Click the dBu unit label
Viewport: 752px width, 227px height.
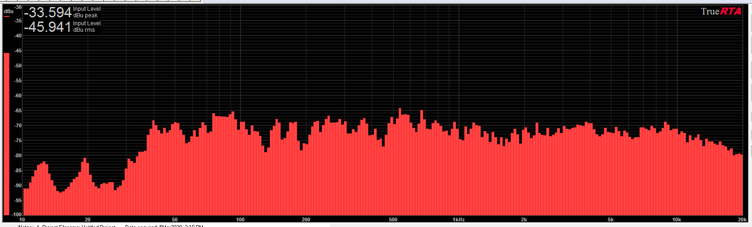point(8,11)
